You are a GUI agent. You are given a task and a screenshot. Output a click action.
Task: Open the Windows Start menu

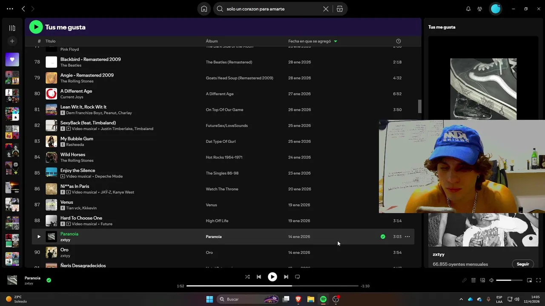209,299
